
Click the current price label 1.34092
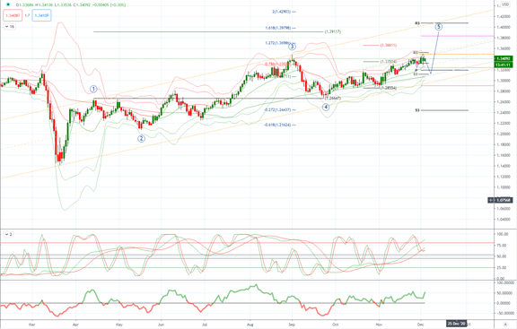point(504,58)
